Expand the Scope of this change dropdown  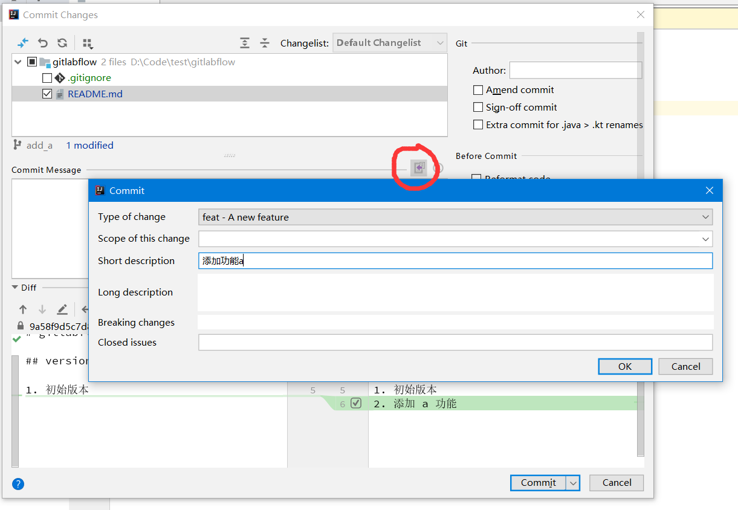coord(705,239)
